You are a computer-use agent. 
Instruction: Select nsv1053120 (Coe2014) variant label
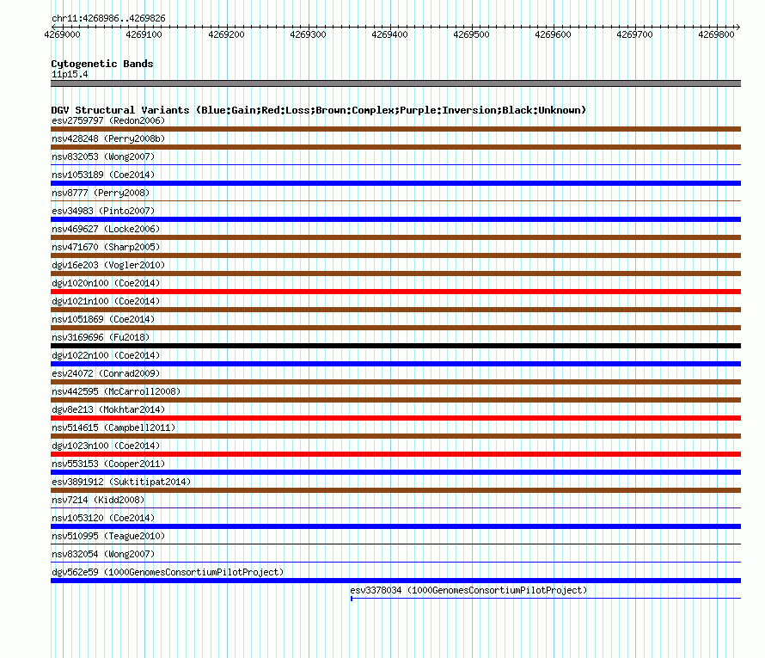click(103, 518)
